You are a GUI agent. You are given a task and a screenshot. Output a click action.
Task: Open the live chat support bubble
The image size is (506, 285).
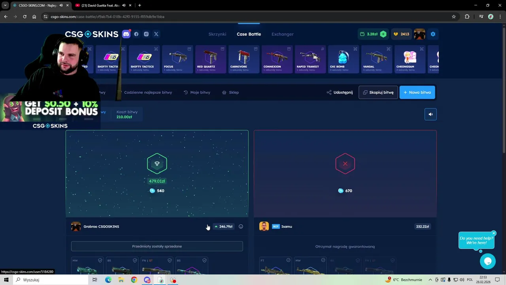click(488, 261)
